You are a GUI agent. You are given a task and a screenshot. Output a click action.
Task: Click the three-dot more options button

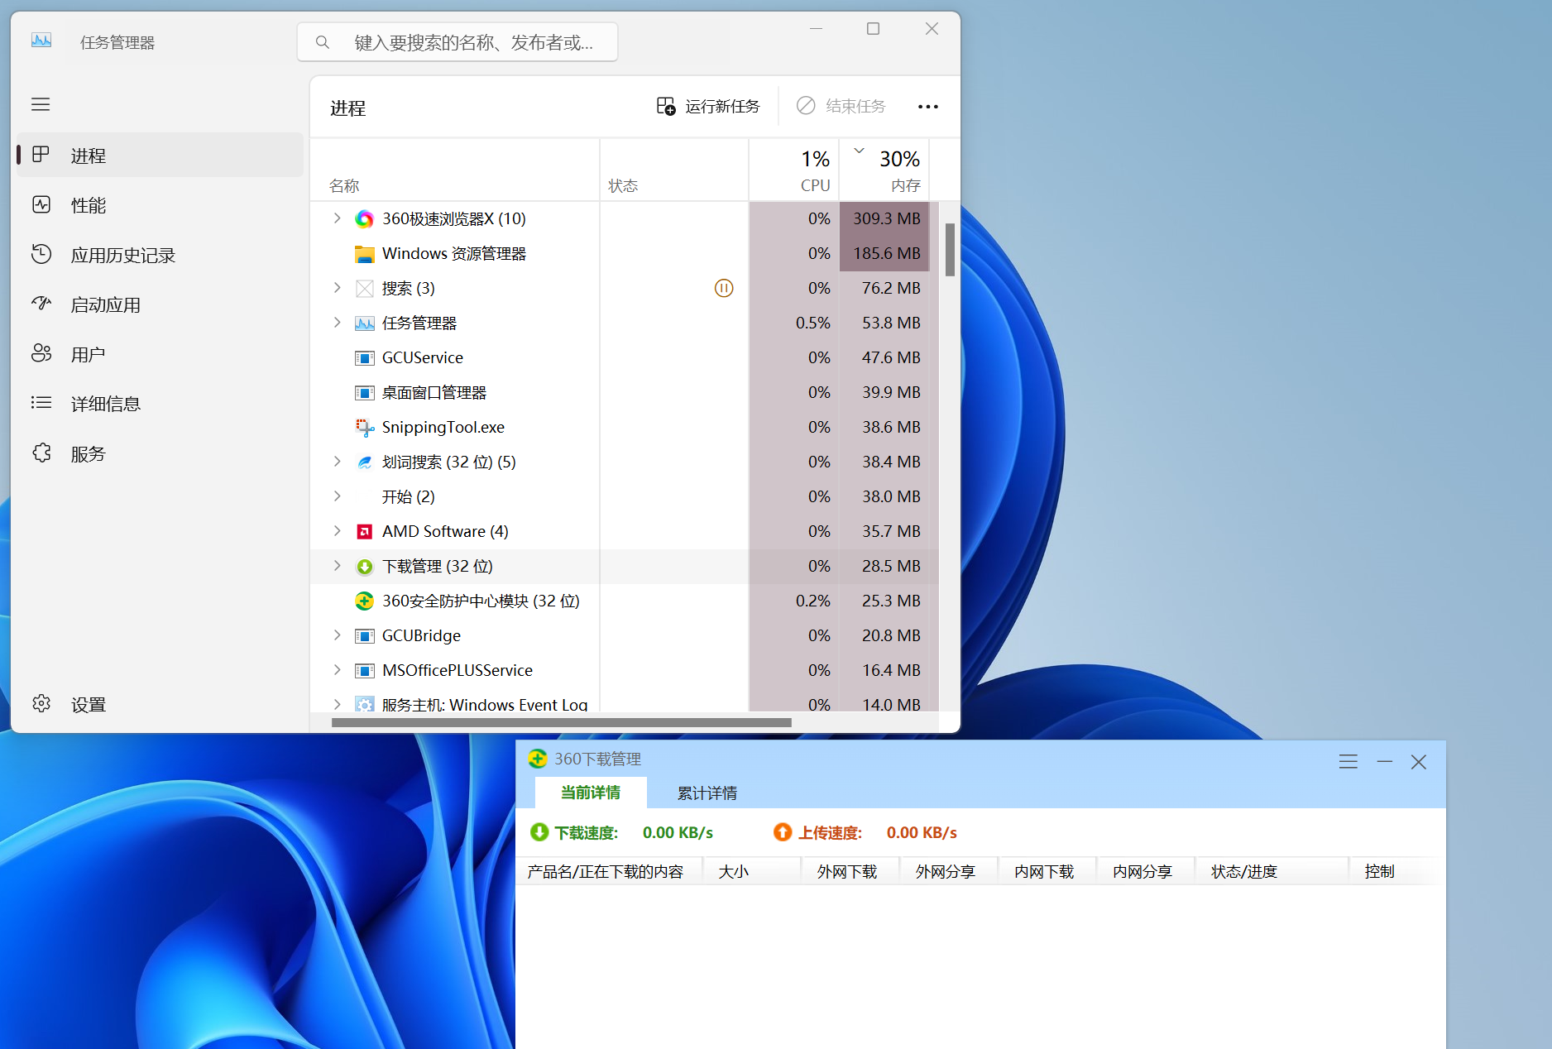click(927, 107)
